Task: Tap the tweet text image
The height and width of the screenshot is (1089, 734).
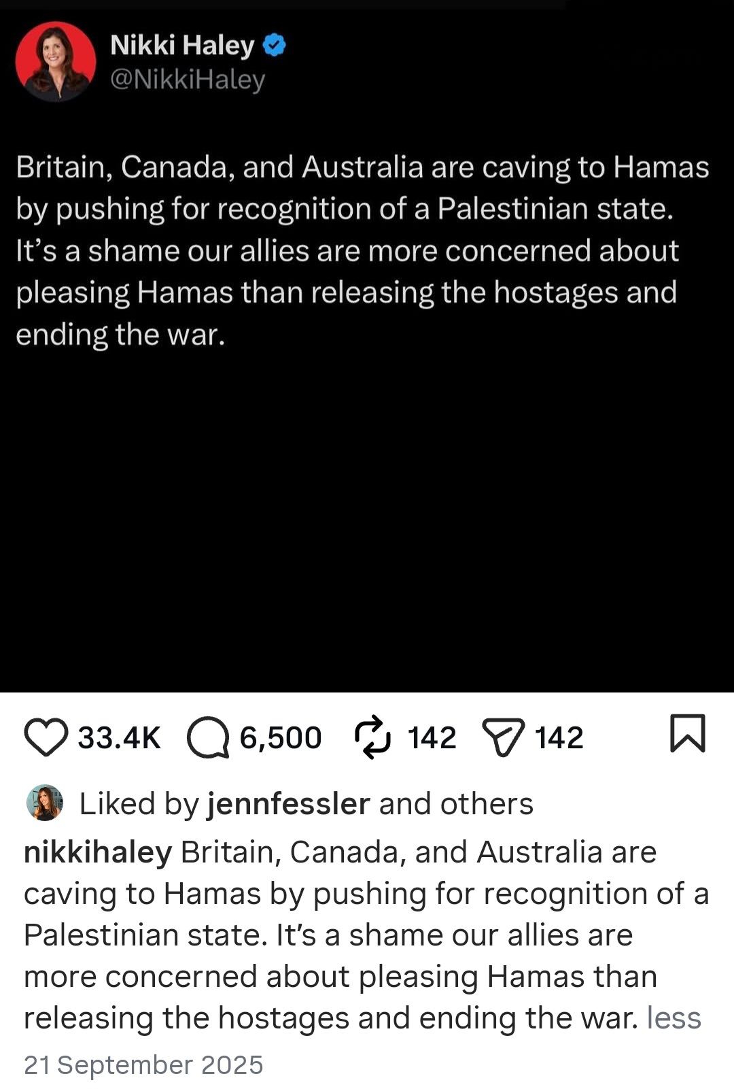Action: point(367,346)
